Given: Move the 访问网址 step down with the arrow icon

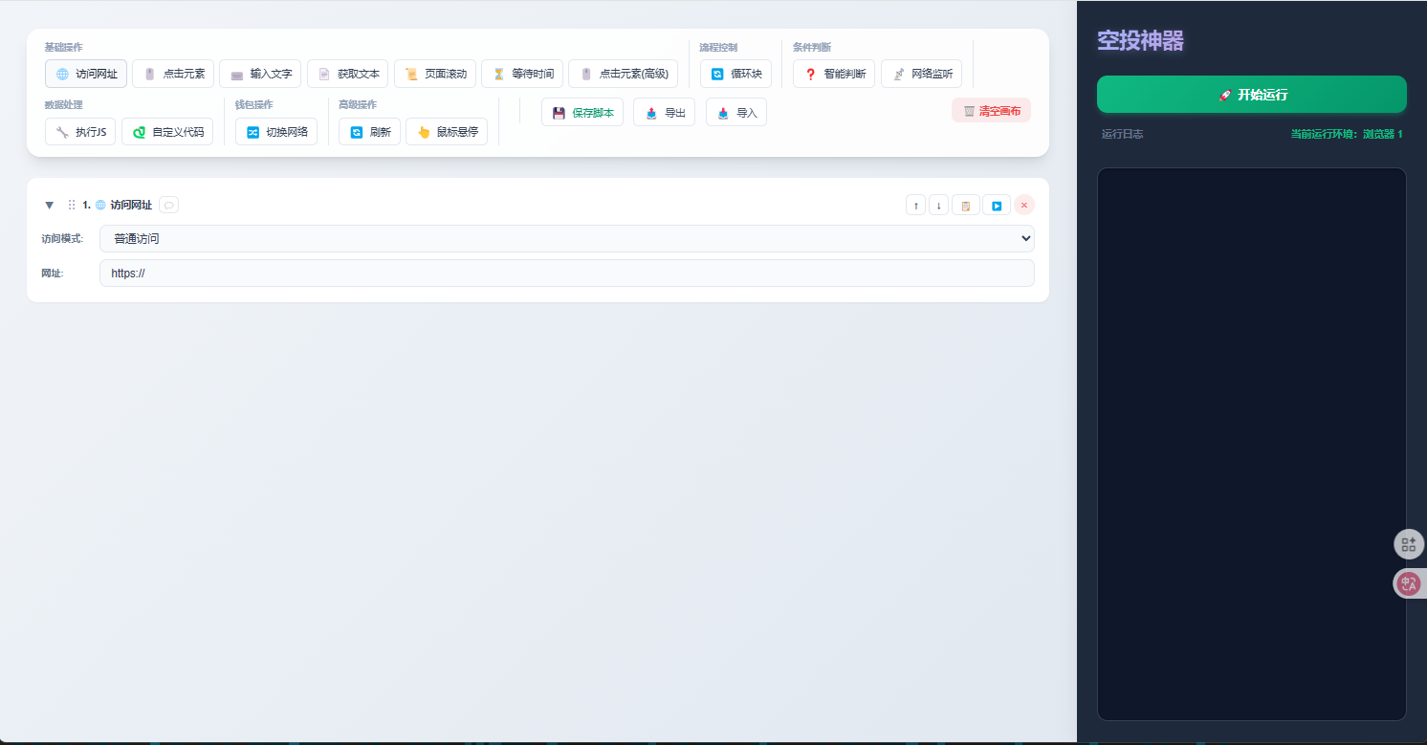Looking at the screenshot, I should tap(938, 205).
